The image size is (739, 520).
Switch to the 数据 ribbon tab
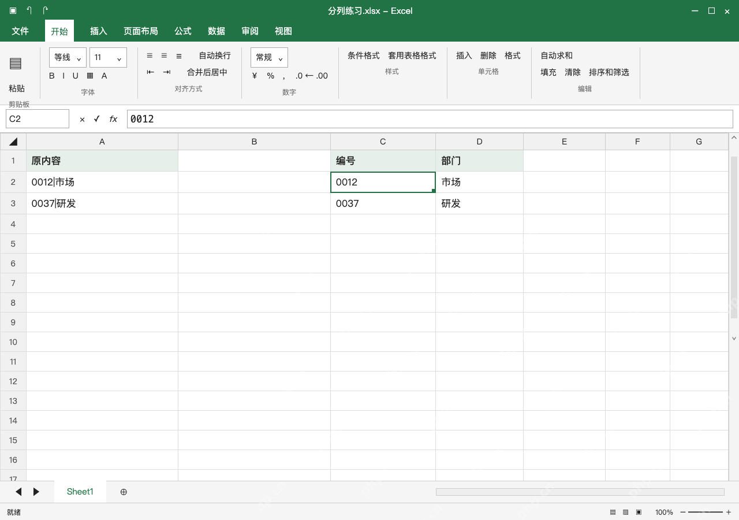click(x=217, y=31)
